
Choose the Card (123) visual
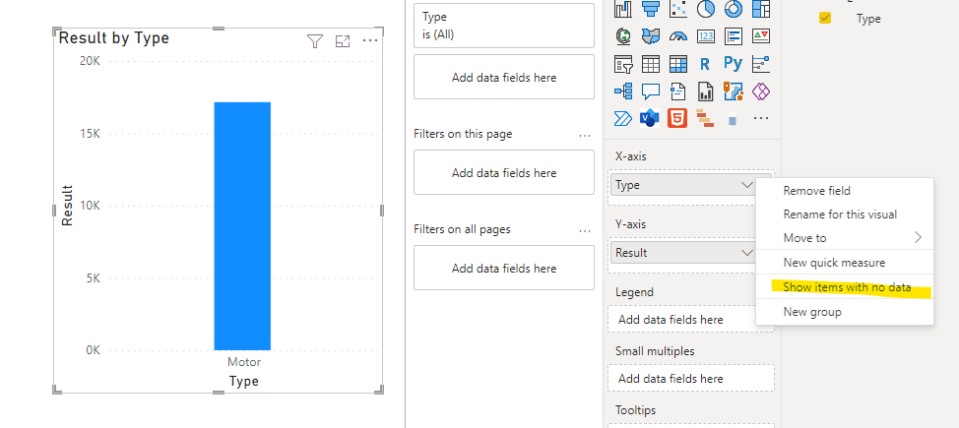(x=706, y=36)
